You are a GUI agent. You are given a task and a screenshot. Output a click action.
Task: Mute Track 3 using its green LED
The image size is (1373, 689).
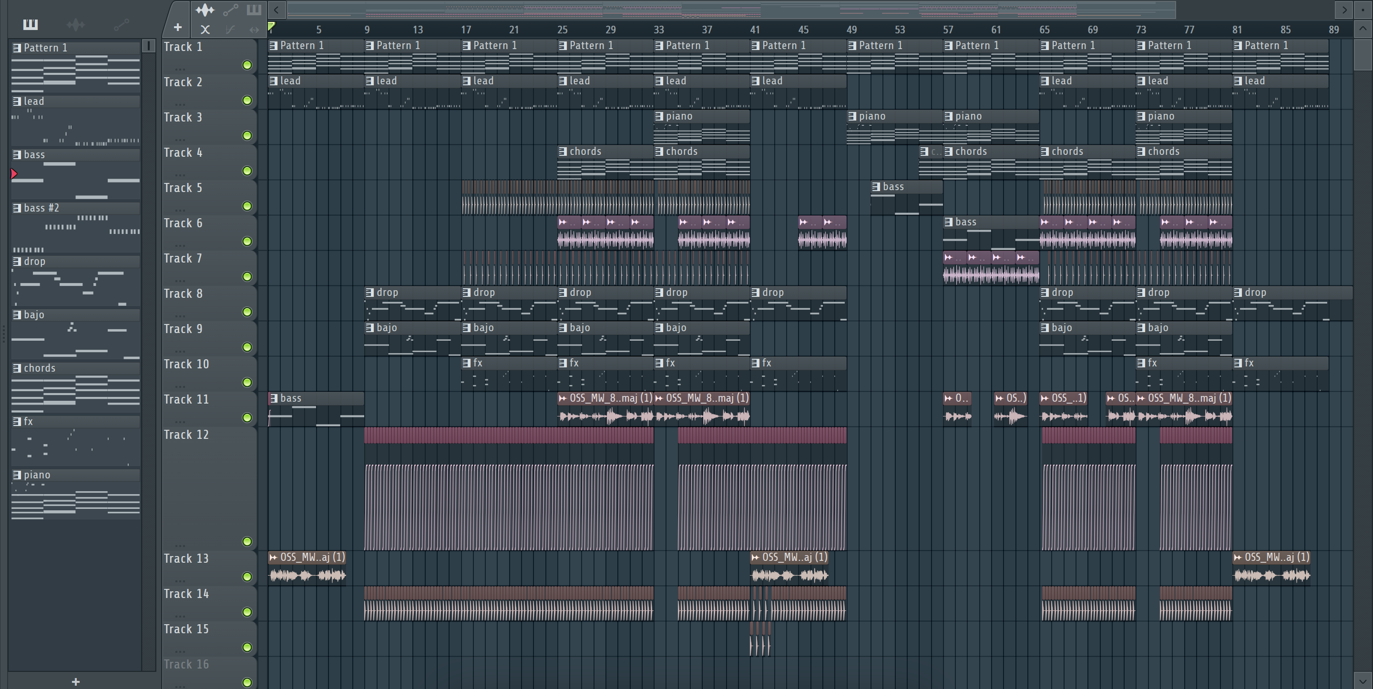pyautogui.click(x=247, y=135)
